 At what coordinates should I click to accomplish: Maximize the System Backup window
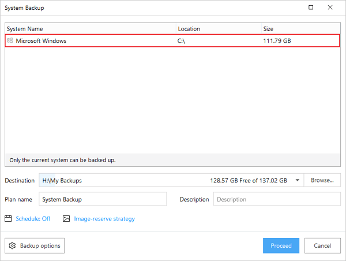point(311,8)
